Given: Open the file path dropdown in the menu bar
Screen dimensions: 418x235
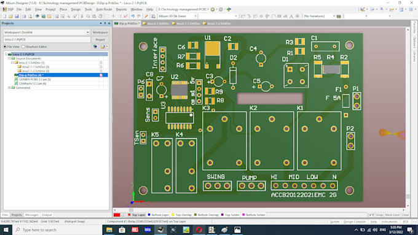Looking at the screenshot, I should point(208,9).
